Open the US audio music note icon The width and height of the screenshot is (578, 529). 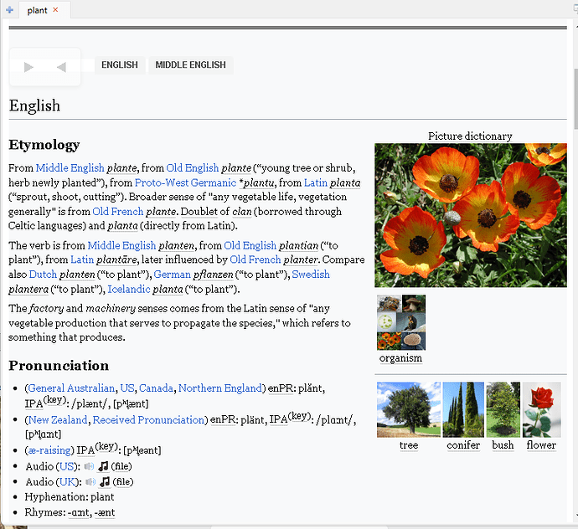pyautogui.click(x=103, y=466)
